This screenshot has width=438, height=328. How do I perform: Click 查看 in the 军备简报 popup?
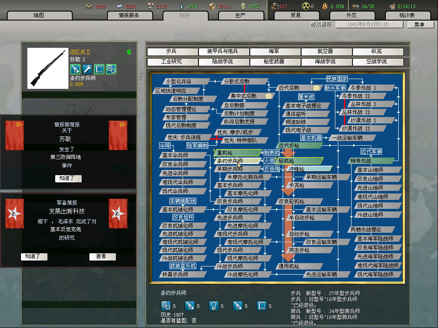(x=102, y=256)
